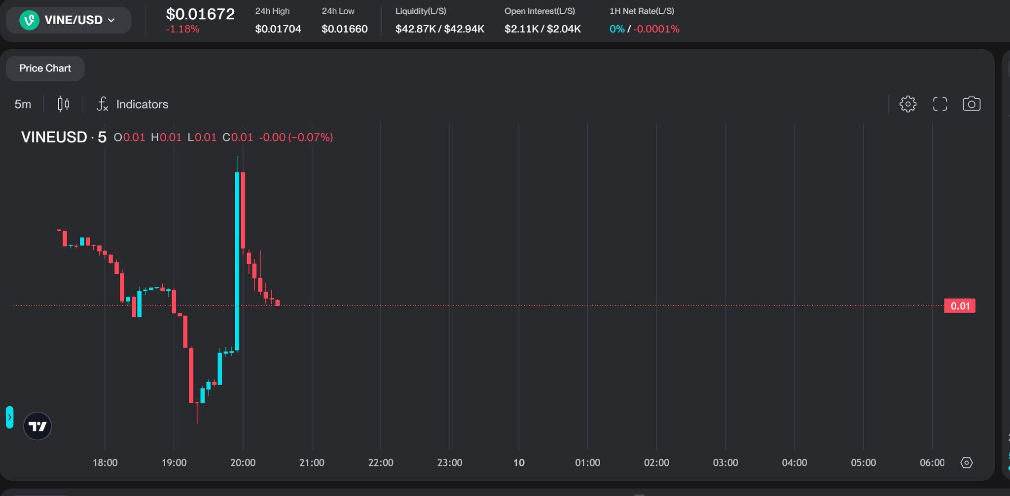This screenshot has width=1010, height=496.
Task: Expand the VINE/USD pair dropdown
Action: click(x=111, y=20)
